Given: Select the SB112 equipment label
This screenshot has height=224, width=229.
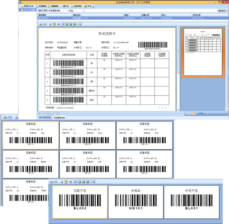Looking at the screenshot, I should pyautogui.click(x=88, y=136).
